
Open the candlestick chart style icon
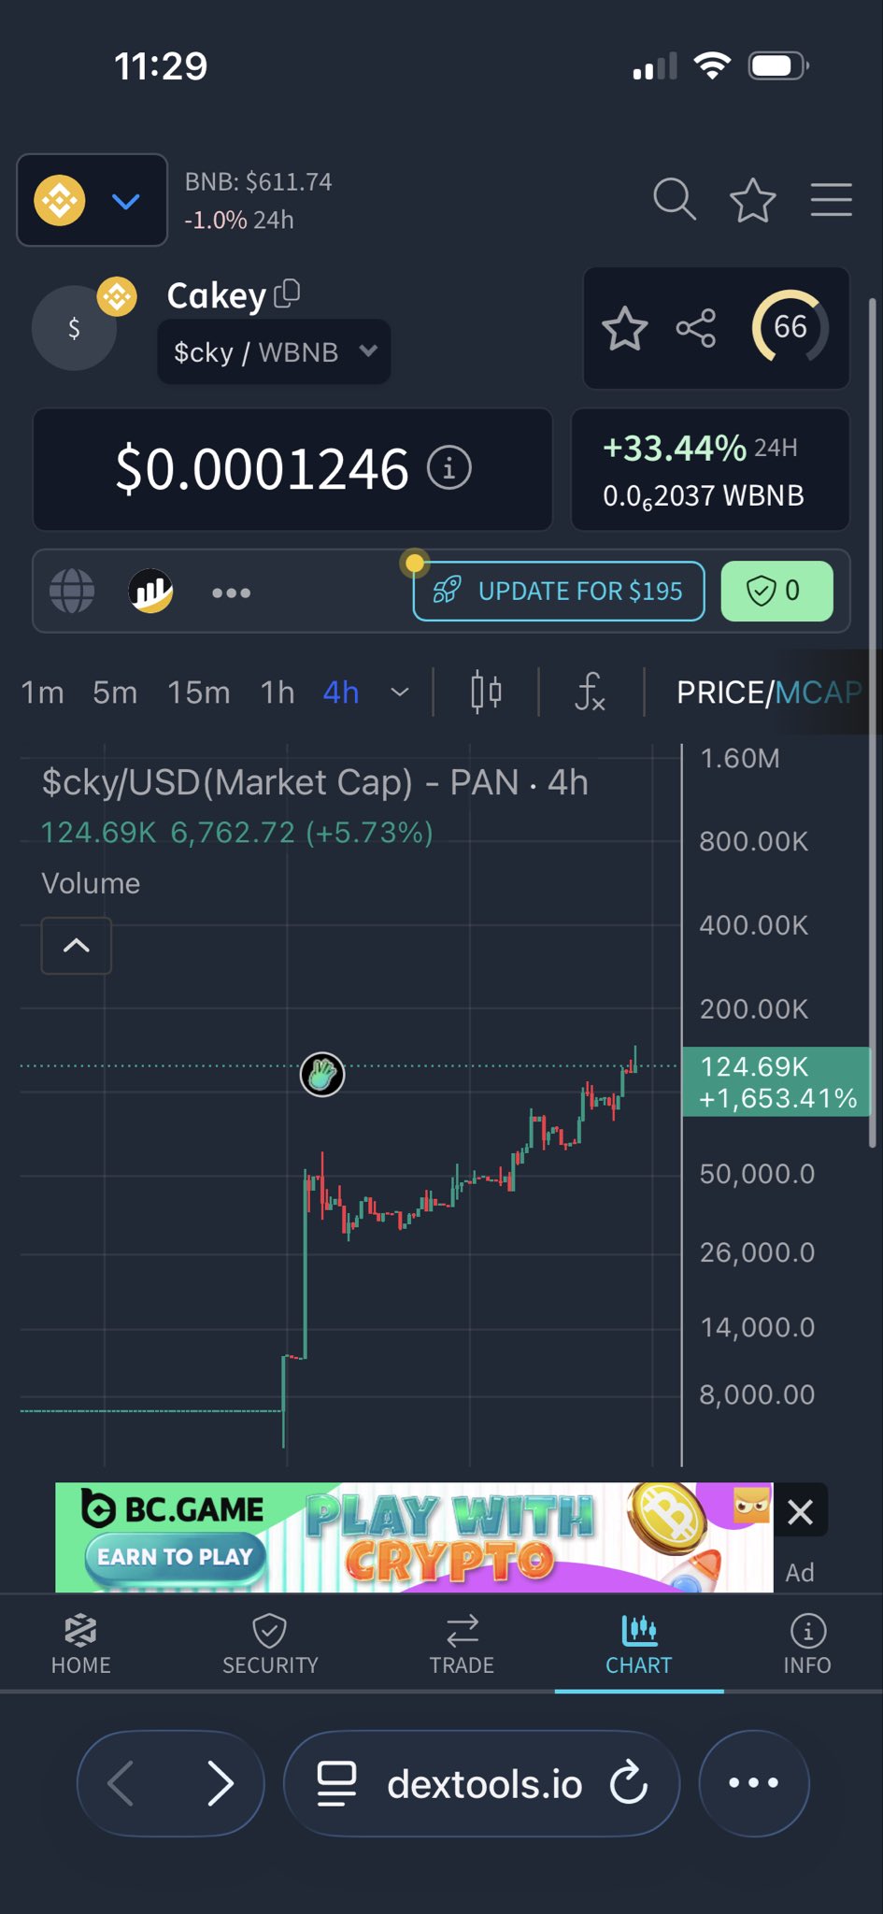(486, 693)
